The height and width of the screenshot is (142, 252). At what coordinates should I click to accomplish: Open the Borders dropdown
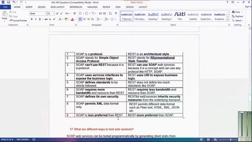[x=115, y=19]
